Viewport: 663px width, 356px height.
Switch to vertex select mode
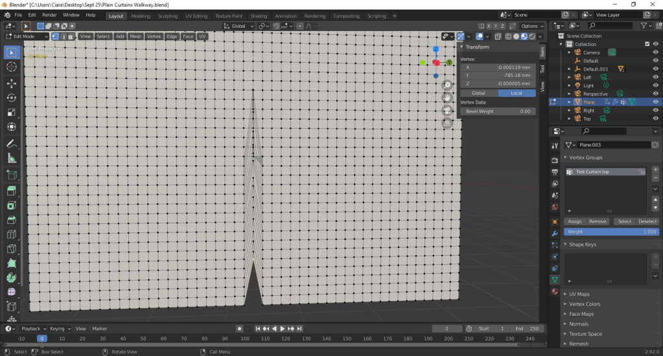coord(55,36)
